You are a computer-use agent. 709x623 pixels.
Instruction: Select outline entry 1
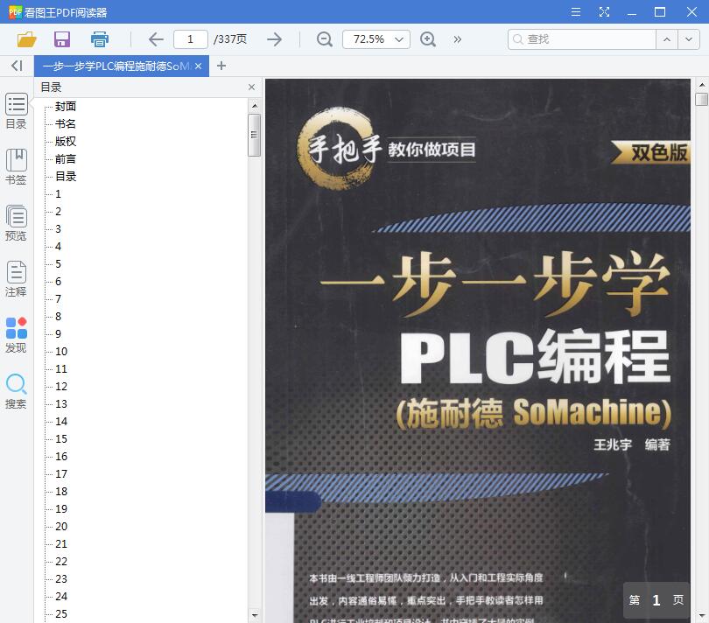(58, 194)
